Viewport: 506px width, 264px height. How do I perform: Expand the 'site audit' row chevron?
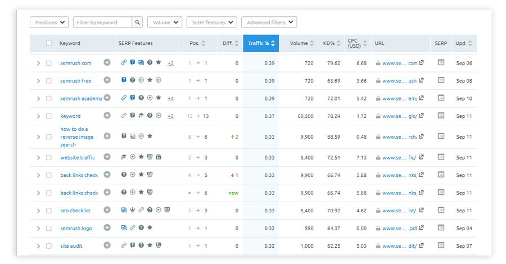(x=38, y=246)
